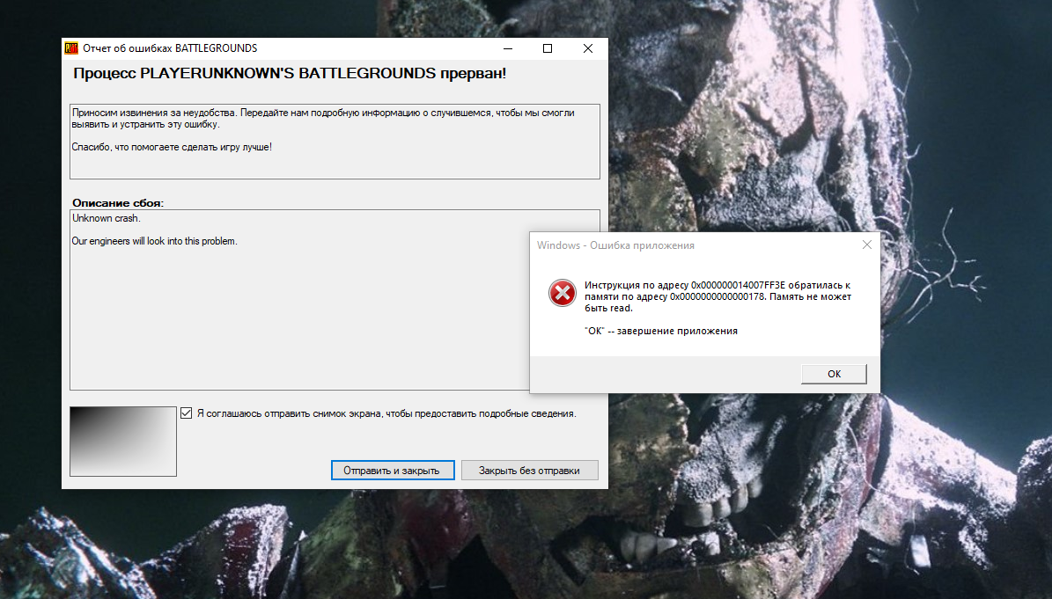The height and width of the screenshot is (599, 1052).
Task: Minimize the crash reporter window
Action: tap(508, 48)
